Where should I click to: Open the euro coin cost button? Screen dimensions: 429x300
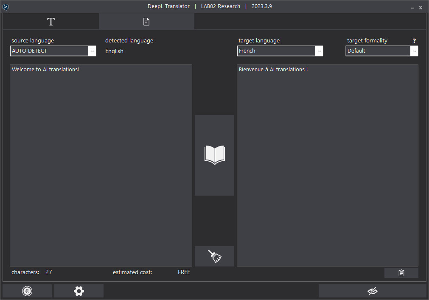click(x=27, y=291)
